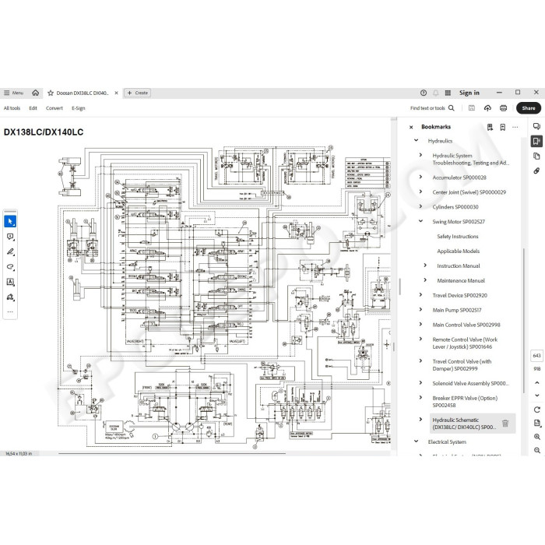This screenshot has width=545, height=545.
Task: Open the page thumbnails icon in right rail
Action: (536, 156)
